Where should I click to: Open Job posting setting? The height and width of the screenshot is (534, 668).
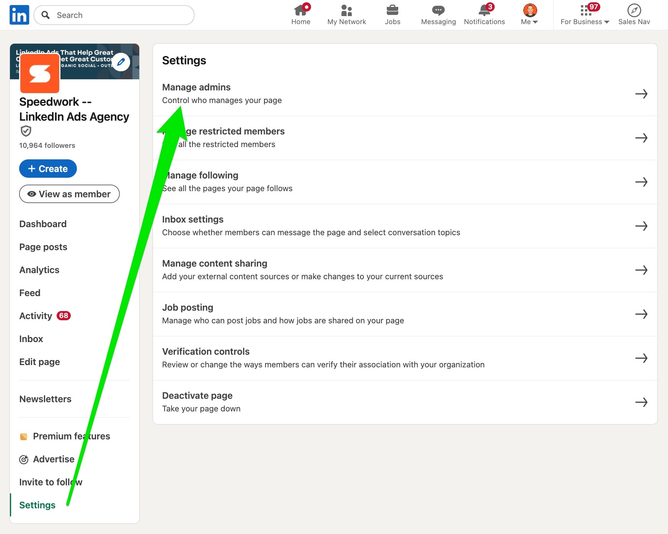coord(405,314)
